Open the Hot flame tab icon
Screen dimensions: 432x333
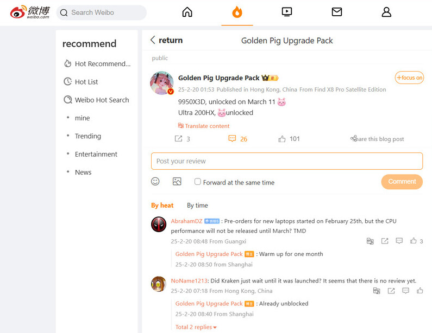click(237, 12)
